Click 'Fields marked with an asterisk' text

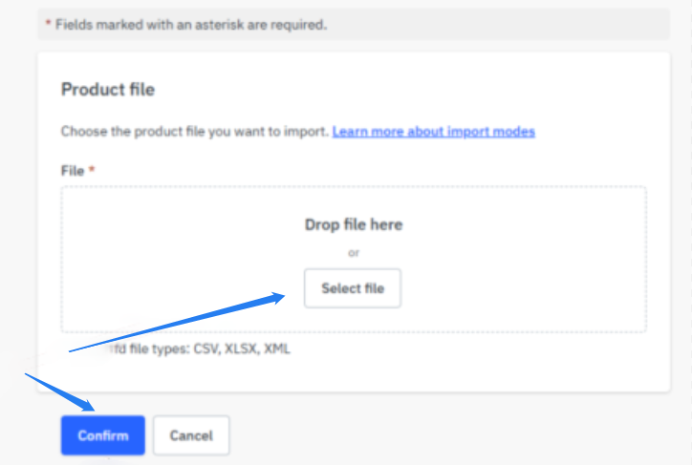pos(191,25)
